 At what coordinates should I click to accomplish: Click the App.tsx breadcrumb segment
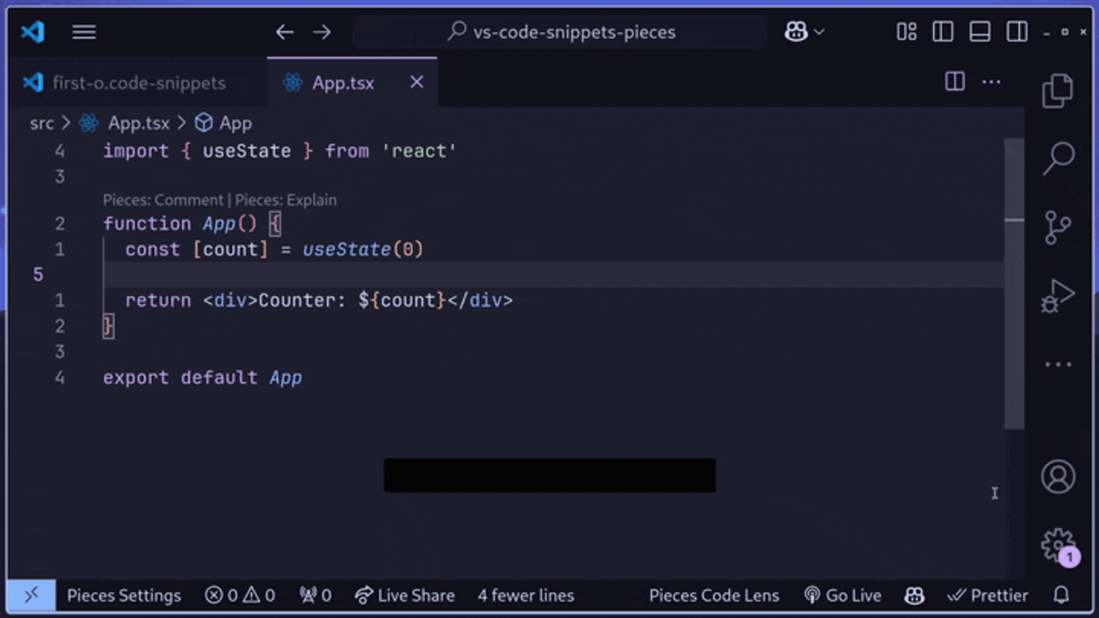(x=138, y=124)
